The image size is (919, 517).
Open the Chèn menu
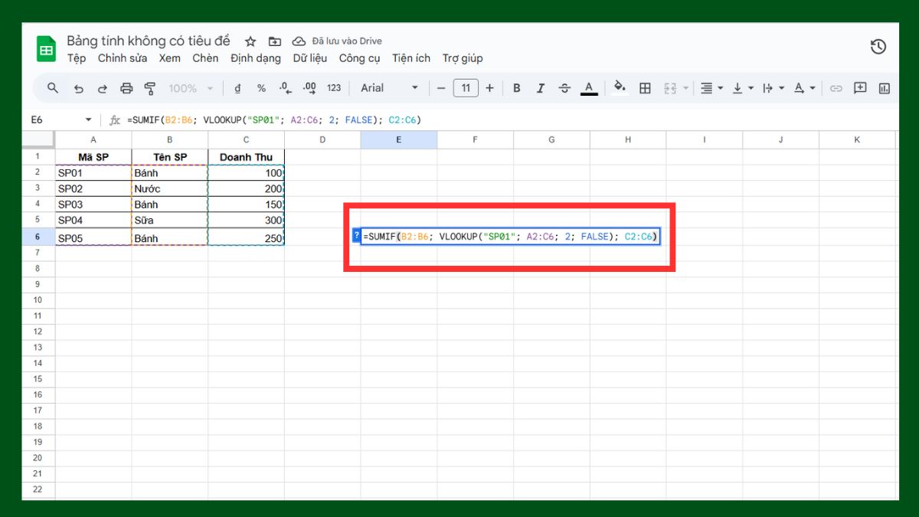click(x=205, y=58)
